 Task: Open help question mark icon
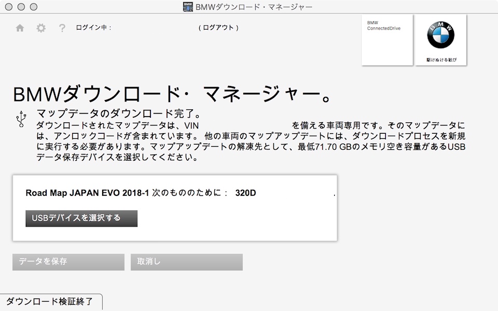[x=62, y=28]
